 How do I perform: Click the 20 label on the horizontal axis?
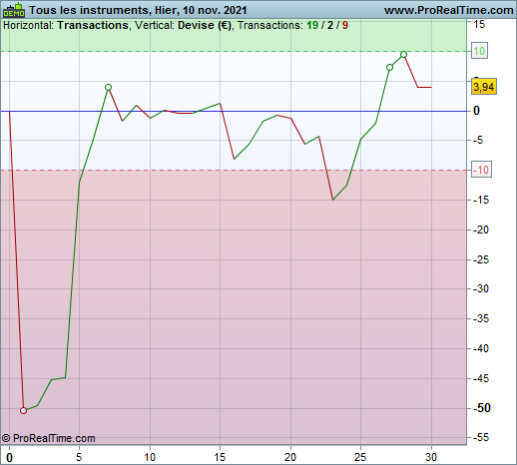(x=290, y=457)
